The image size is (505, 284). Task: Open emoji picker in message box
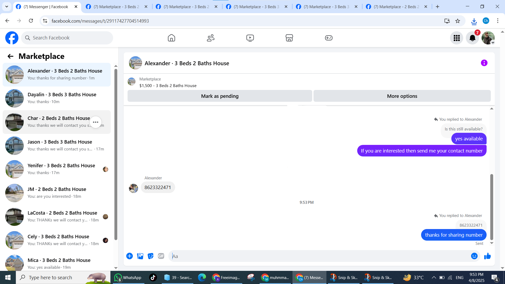coord(474,256)
